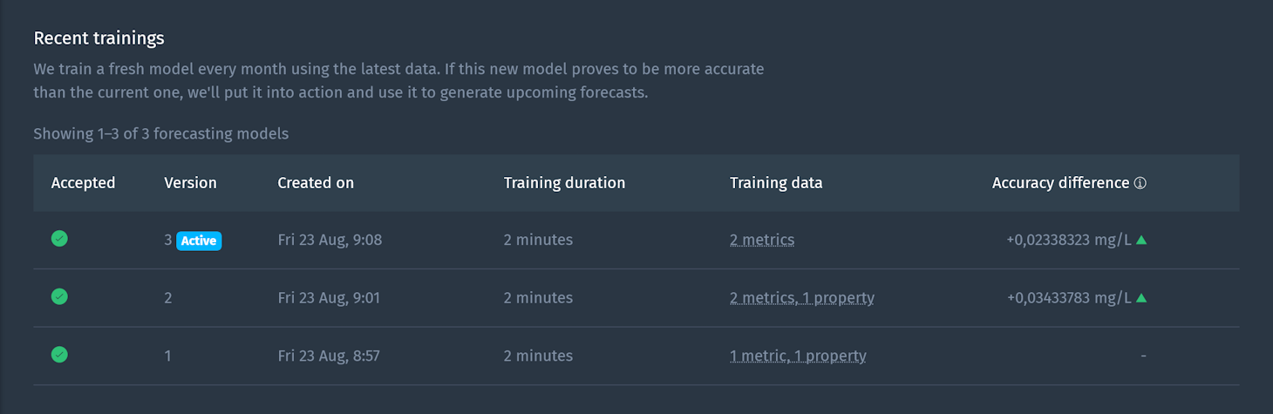This screenshot has width=1273, height=414.
Task: Open the "2 metrics, 1 property" link
Action: click(802, 298)
